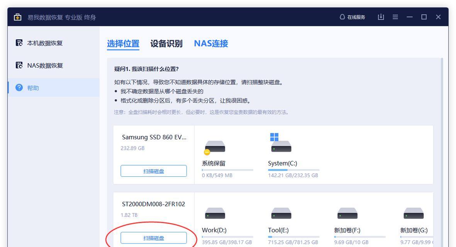Click the Samsung SSD 860 EV... disk name
The image size is (456, 247).
154,137
